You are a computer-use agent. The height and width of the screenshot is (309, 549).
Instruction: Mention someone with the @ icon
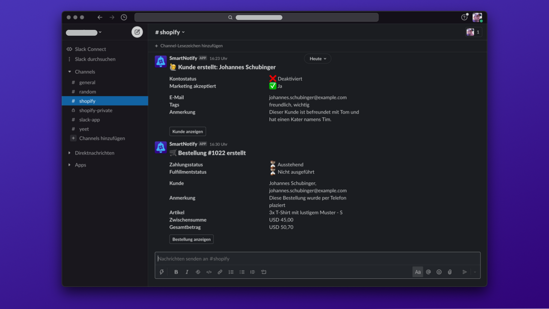click(x=428, y=272)
